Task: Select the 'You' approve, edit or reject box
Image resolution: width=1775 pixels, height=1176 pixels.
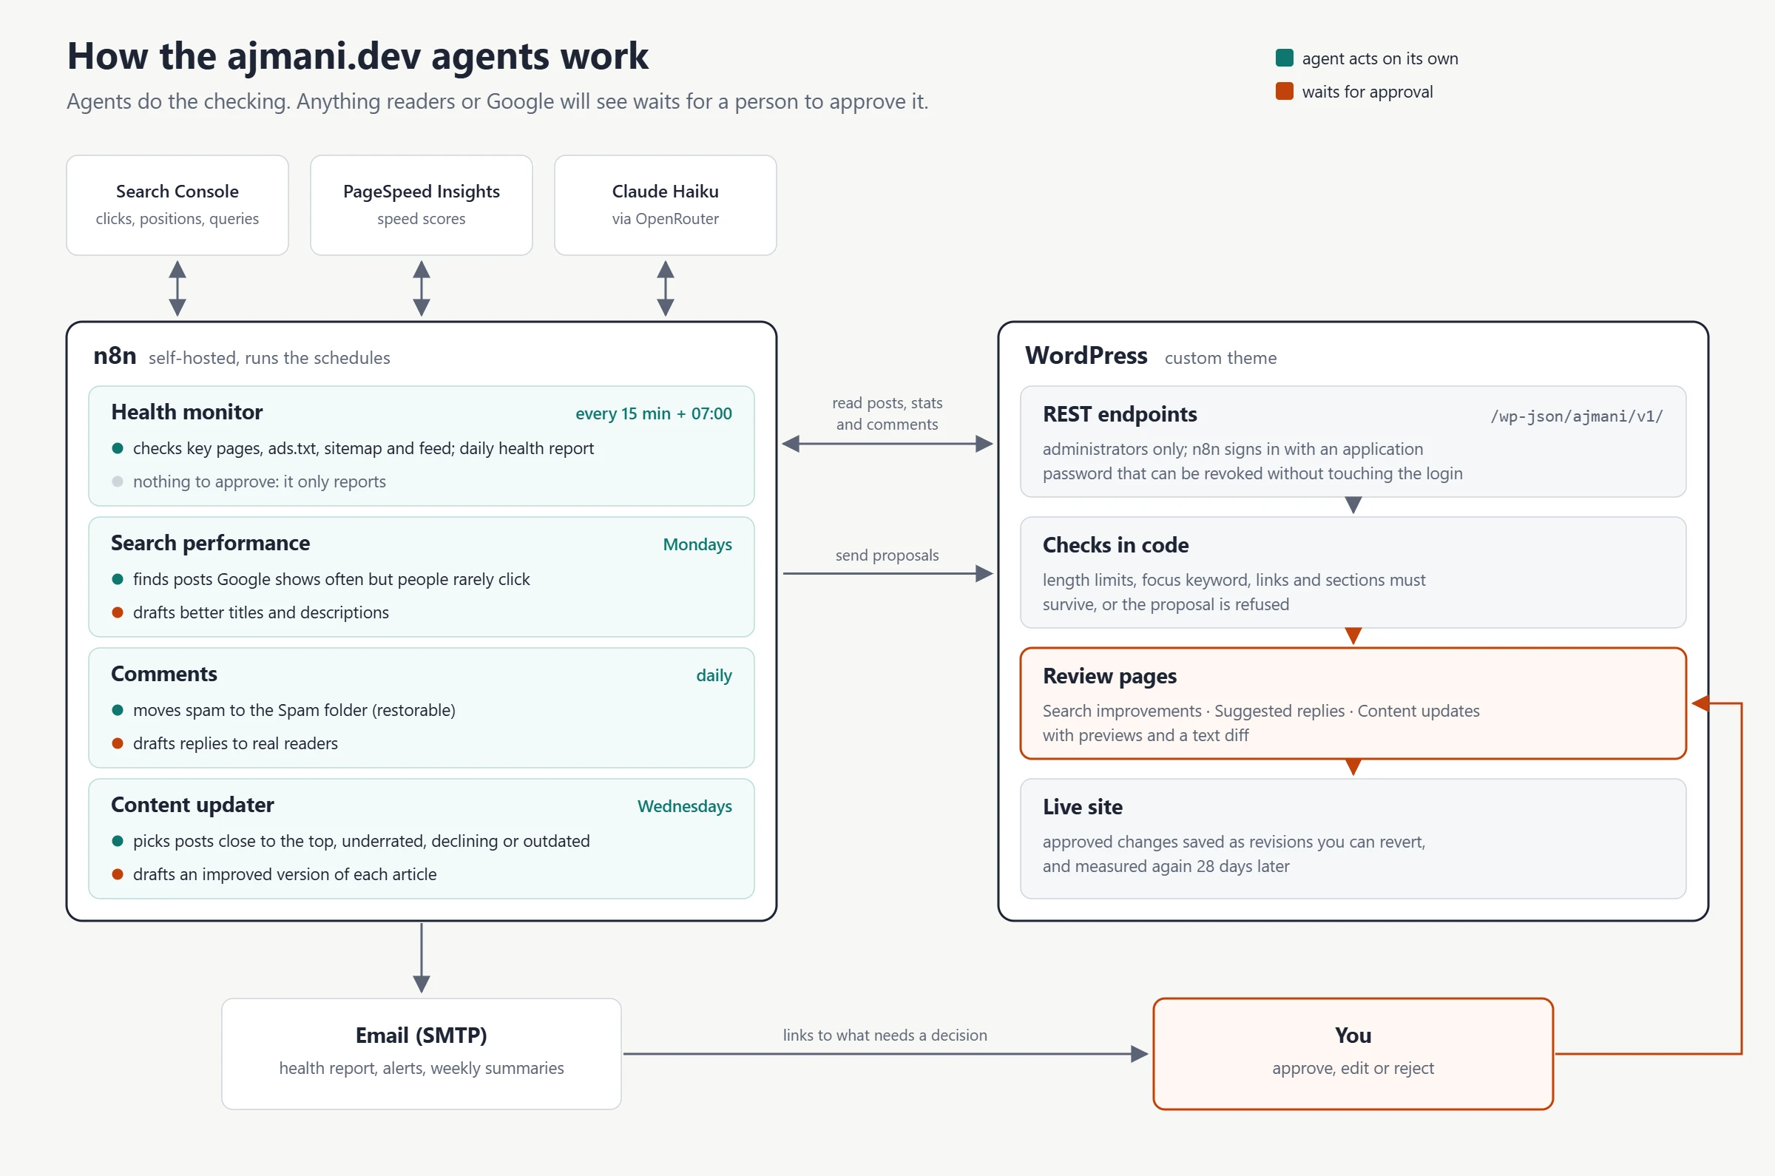Action: coord(1353,1053)
